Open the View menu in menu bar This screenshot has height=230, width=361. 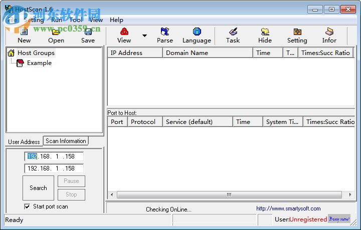(96, 20)
